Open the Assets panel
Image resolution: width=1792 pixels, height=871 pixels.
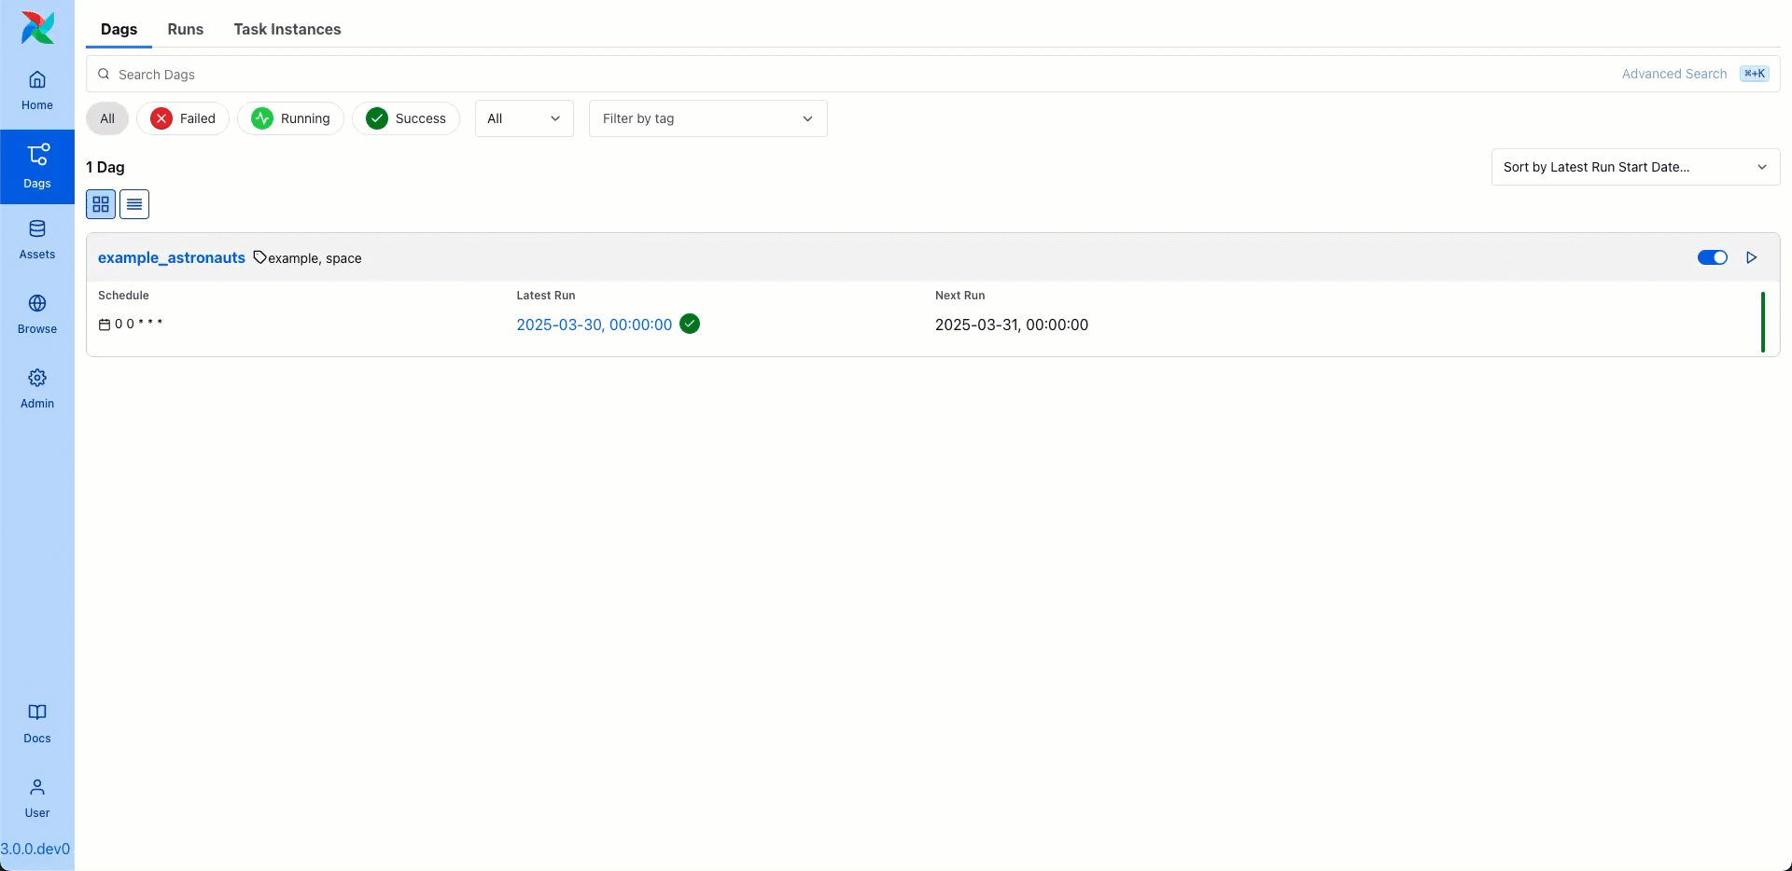coord(36,238)
